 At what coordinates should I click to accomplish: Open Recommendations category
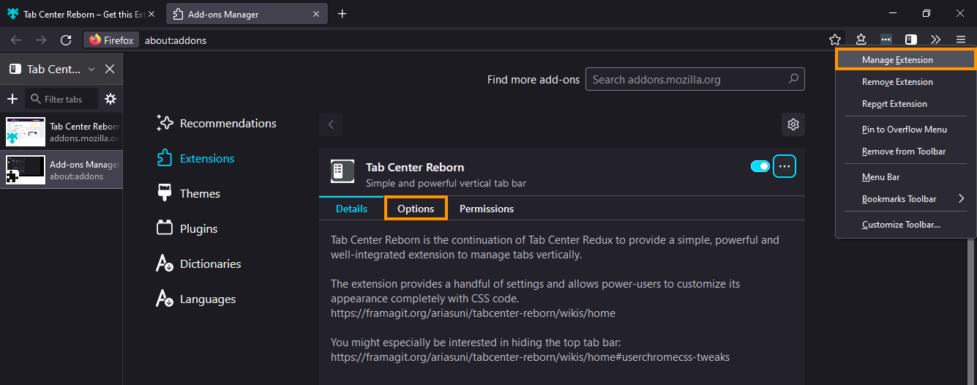tap(217, 123)
